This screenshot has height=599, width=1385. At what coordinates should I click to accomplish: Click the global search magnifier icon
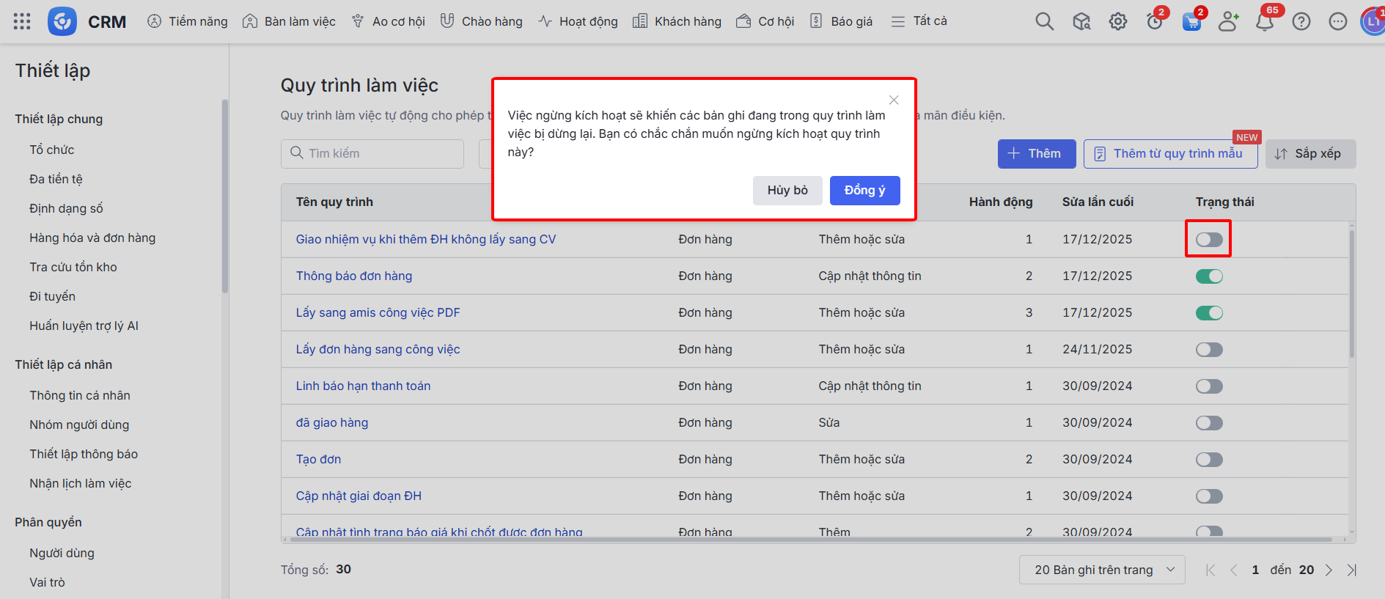pos(1044,21)
